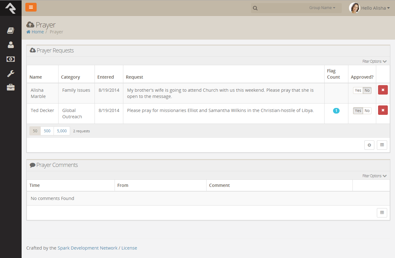The image size is (395, 258).
Task: Open the money bill finance icon in sidebar
Action: pyautogui.click(x=11, y=59)
